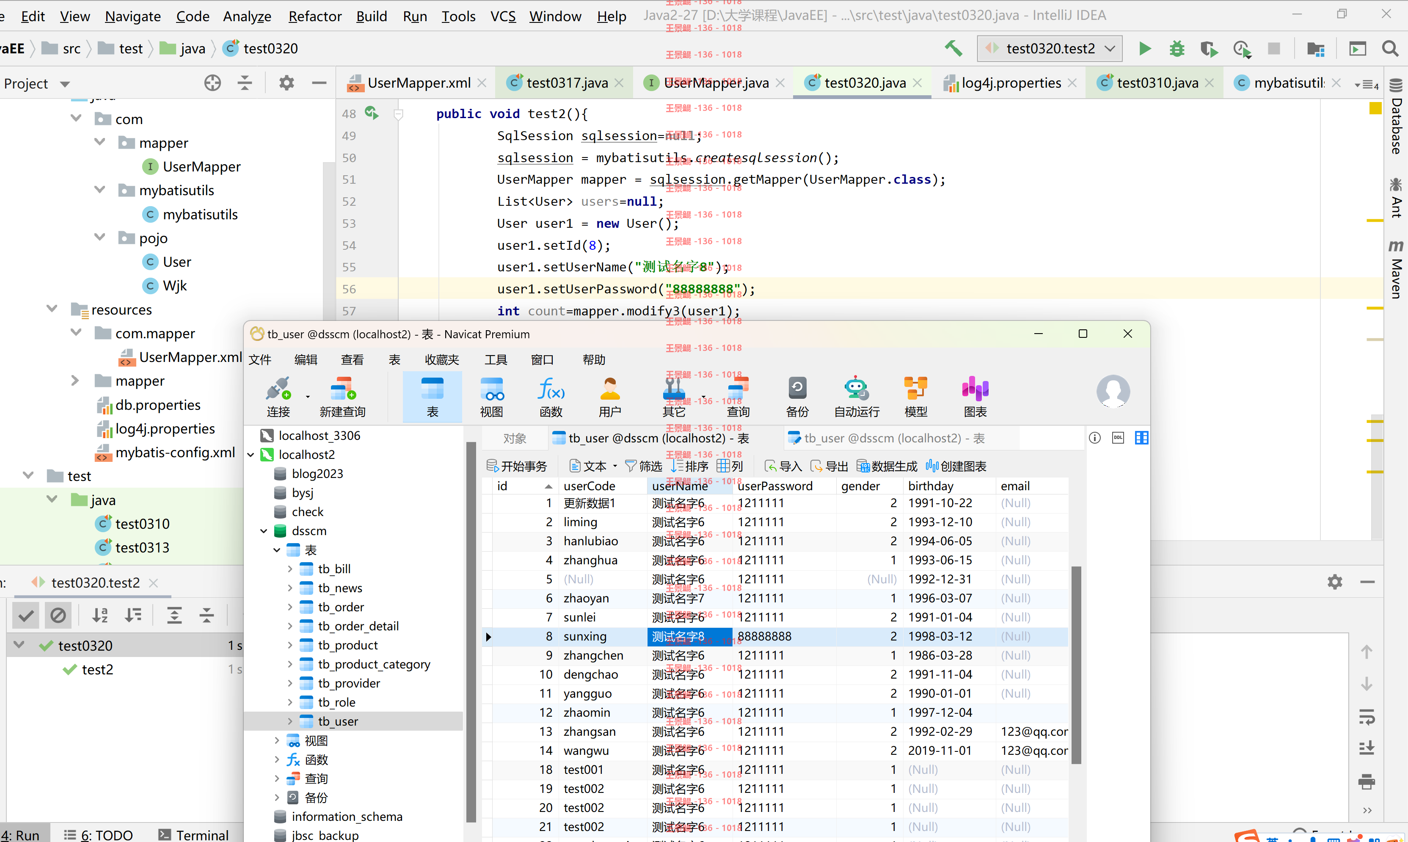Click the 创建图表 button
Image resolution: width=1408 pixels, height=842 pixels.
(x=956, y=467)
